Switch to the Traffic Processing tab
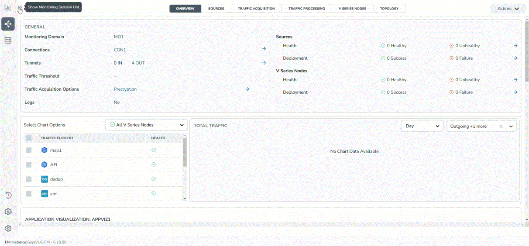529x246 pixels. 306,9
